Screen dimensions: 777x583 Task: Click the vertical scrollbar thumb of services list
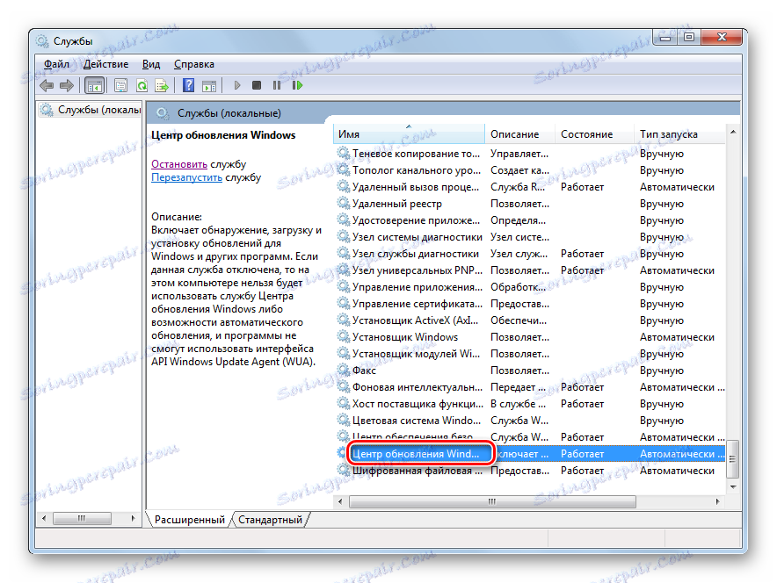coord(733,459)
